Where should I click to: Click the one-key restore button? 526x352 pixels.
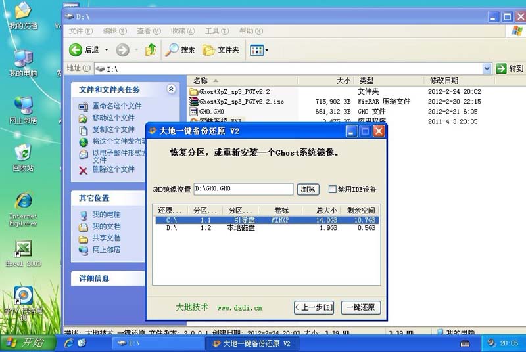click(x=360, y=307)
